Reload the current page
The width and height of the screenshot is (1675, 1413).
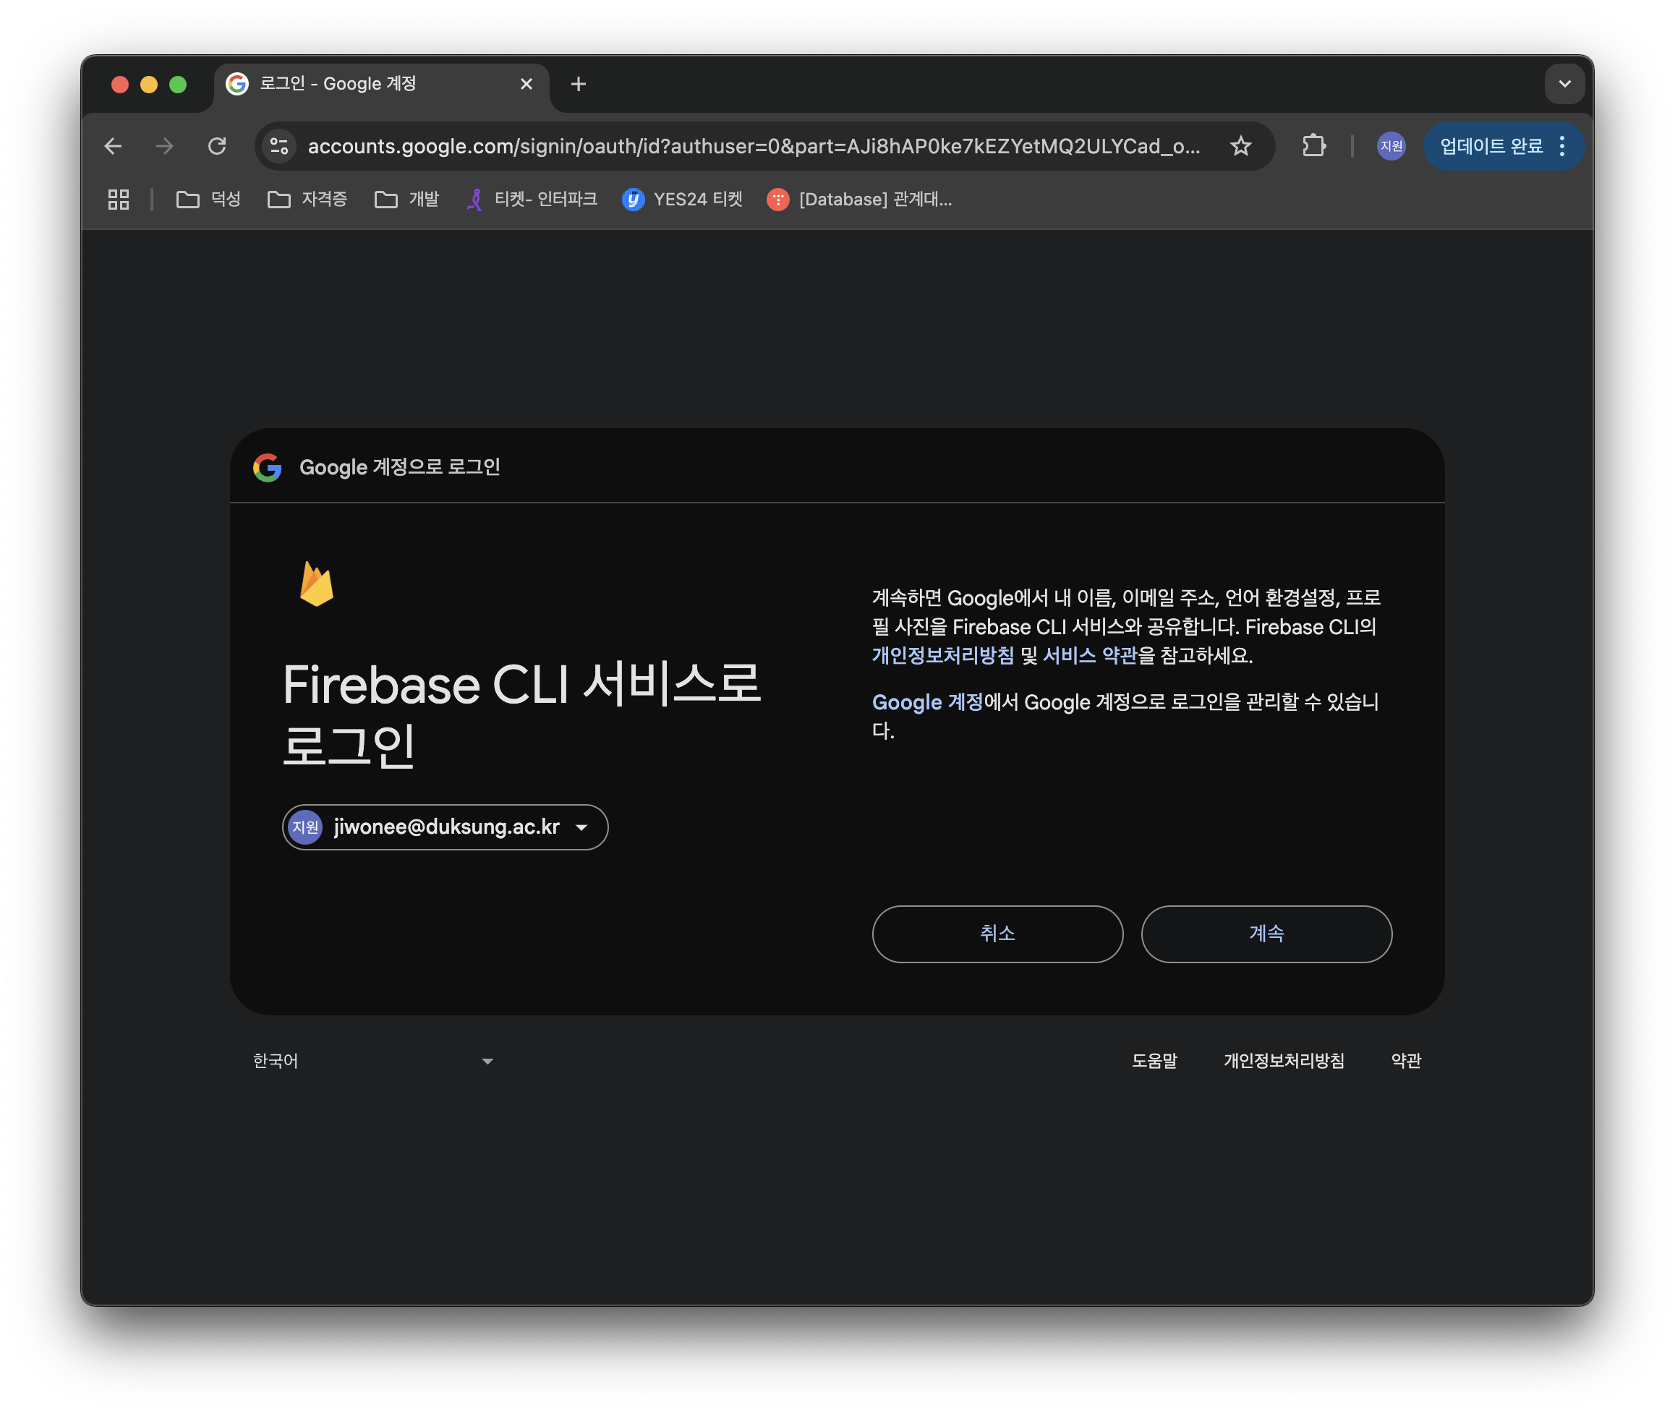(x=217, y=146)
